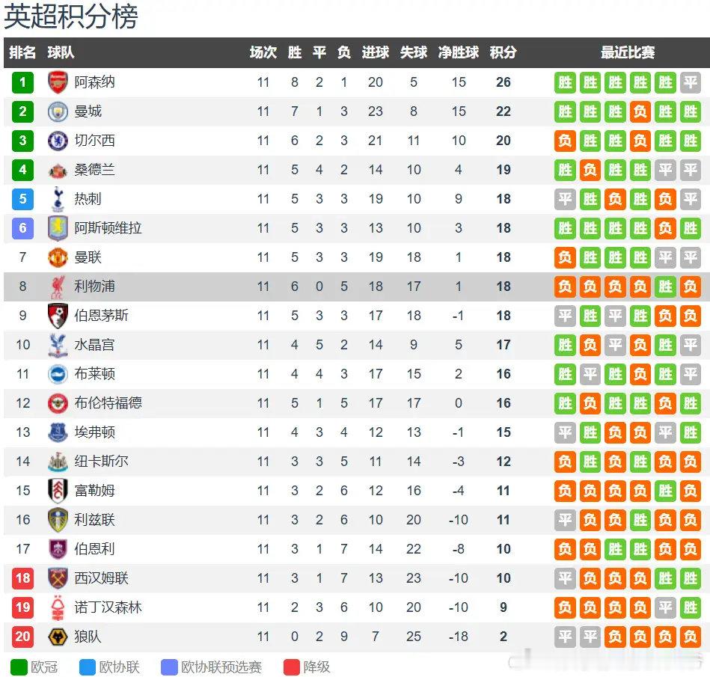Screen dimensions: 710x677
Task: Click red 降级 legend color swatch
Action: click(x=292, y=667)
